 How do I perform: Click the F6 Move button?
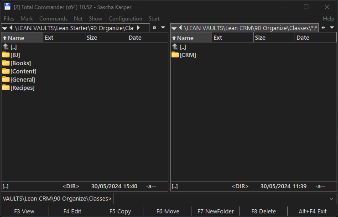pos(168,212)
